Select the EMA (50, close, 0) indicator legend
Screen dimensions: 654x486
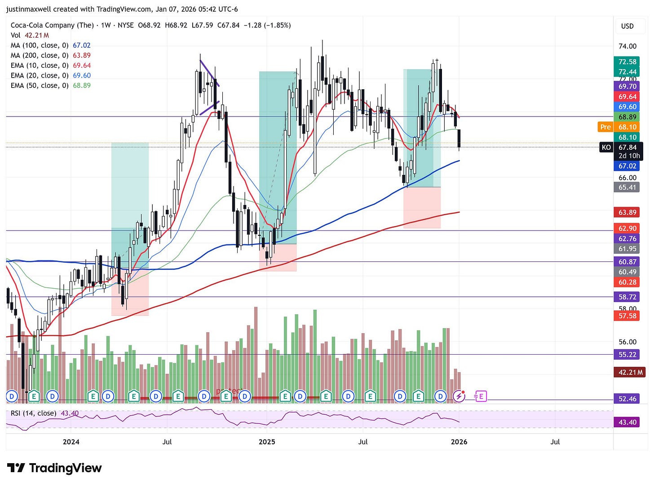[x=51, y=85]
